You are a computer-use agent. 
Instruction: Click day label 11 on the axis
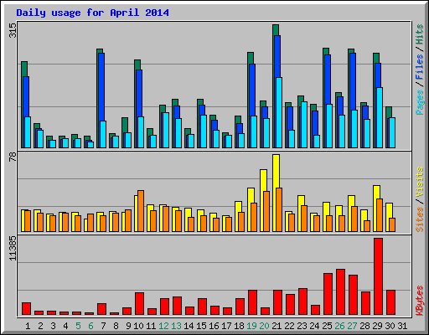coord(151,326)
